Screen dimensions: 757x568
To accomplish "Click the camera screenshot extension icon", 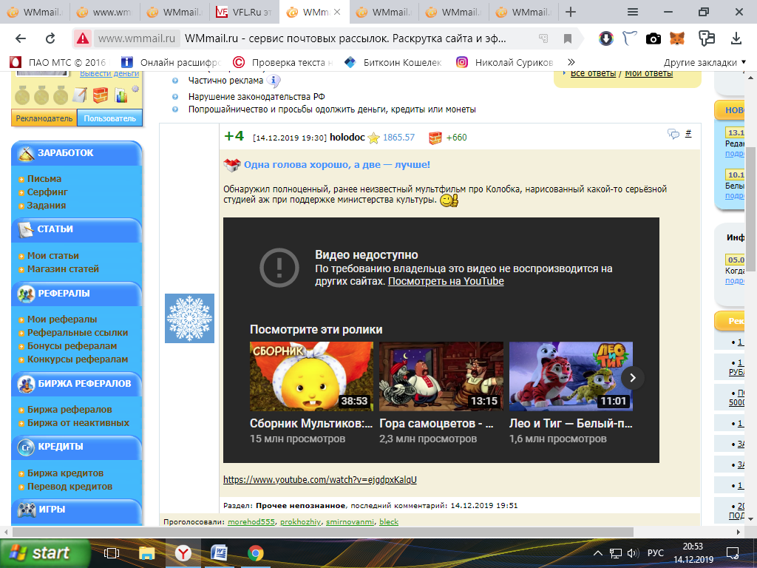I will coord(653,38).
